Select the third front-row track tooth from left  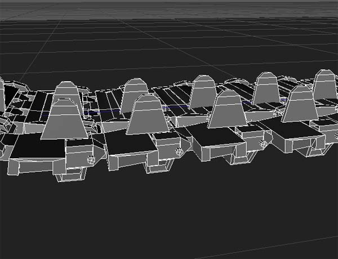point(228,109)
